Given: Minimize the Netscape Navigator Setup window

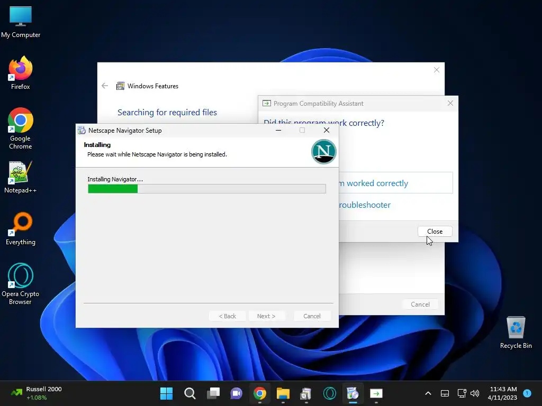Looking at the screenshot, I should coord(278,130).
